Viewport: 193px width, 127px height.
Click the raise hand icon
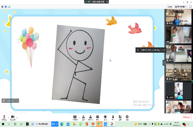(113, 118)
